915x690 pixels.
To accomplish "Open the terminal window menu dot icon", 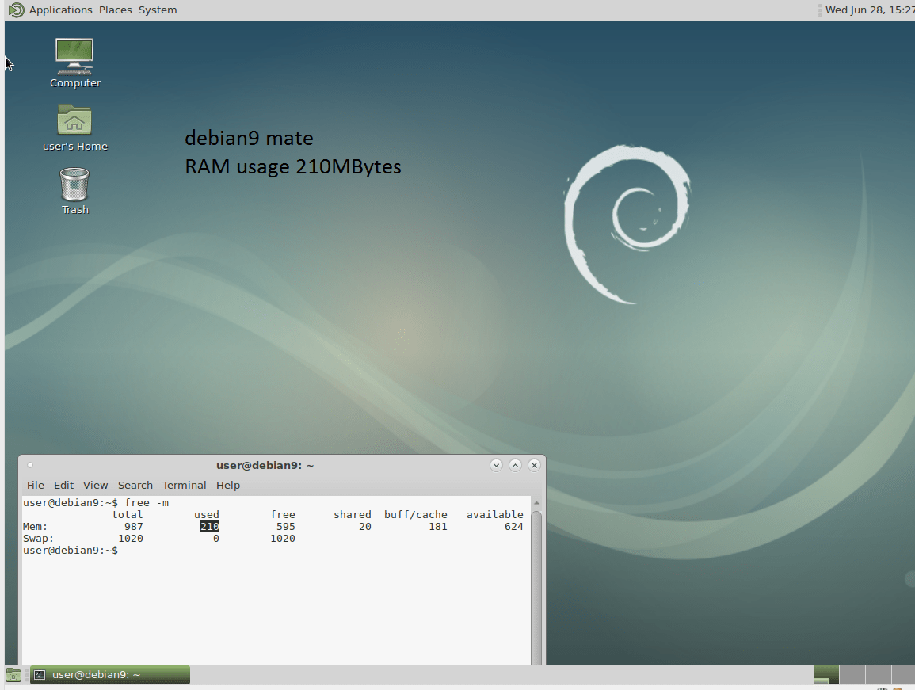I will [x=30, y=465].
